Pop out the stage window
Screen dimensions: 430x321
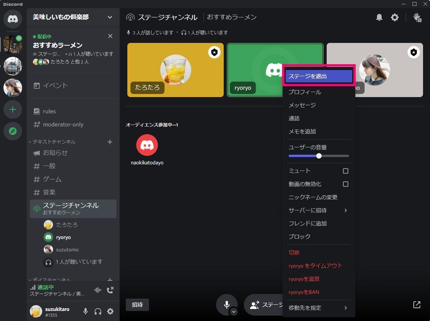click(x=416, y=304)
